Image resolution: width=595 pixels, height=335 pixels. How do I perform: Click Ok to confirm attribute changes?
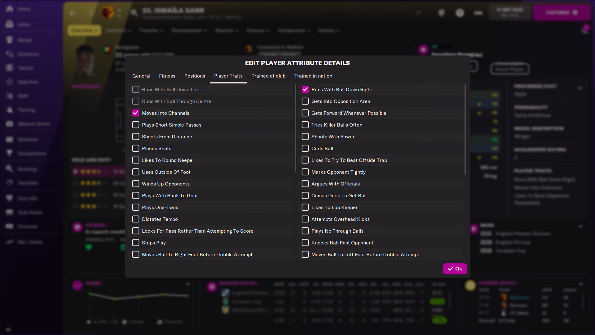click(455, 269)
